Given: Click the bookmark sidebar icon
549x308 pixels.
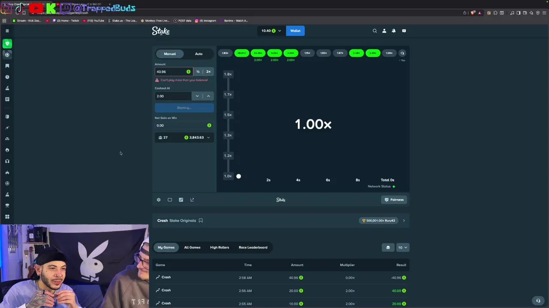Looking at the screenshot, I should pos(7,66).
